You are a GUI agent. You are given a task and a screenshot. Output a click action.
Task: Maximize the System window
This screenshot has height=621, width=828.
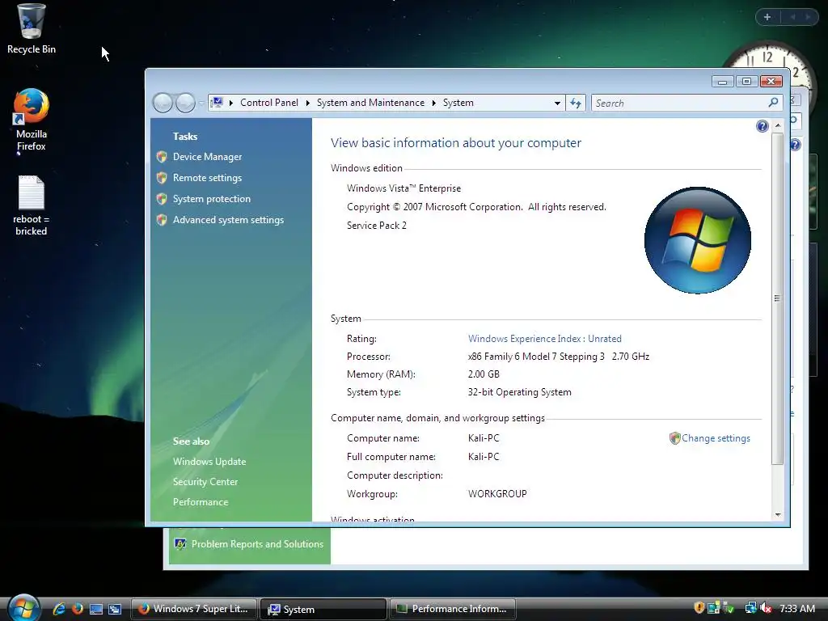tap(746, 82)
